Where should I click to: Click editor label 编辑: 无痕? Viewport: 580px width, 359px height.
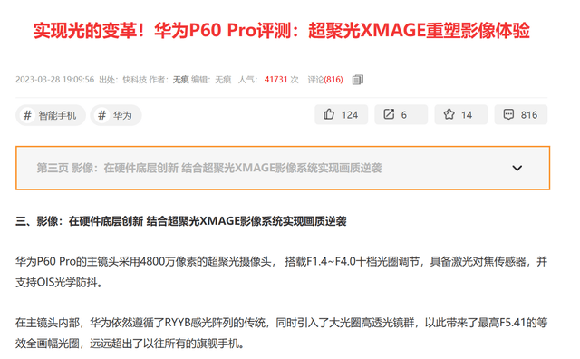click(x=211, y=80)
